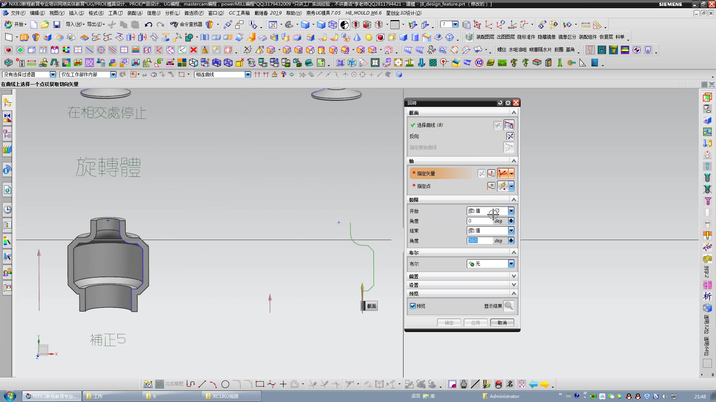Click the start 角度 input field with 0
The image size is (716, 402).
click(480, 221)
